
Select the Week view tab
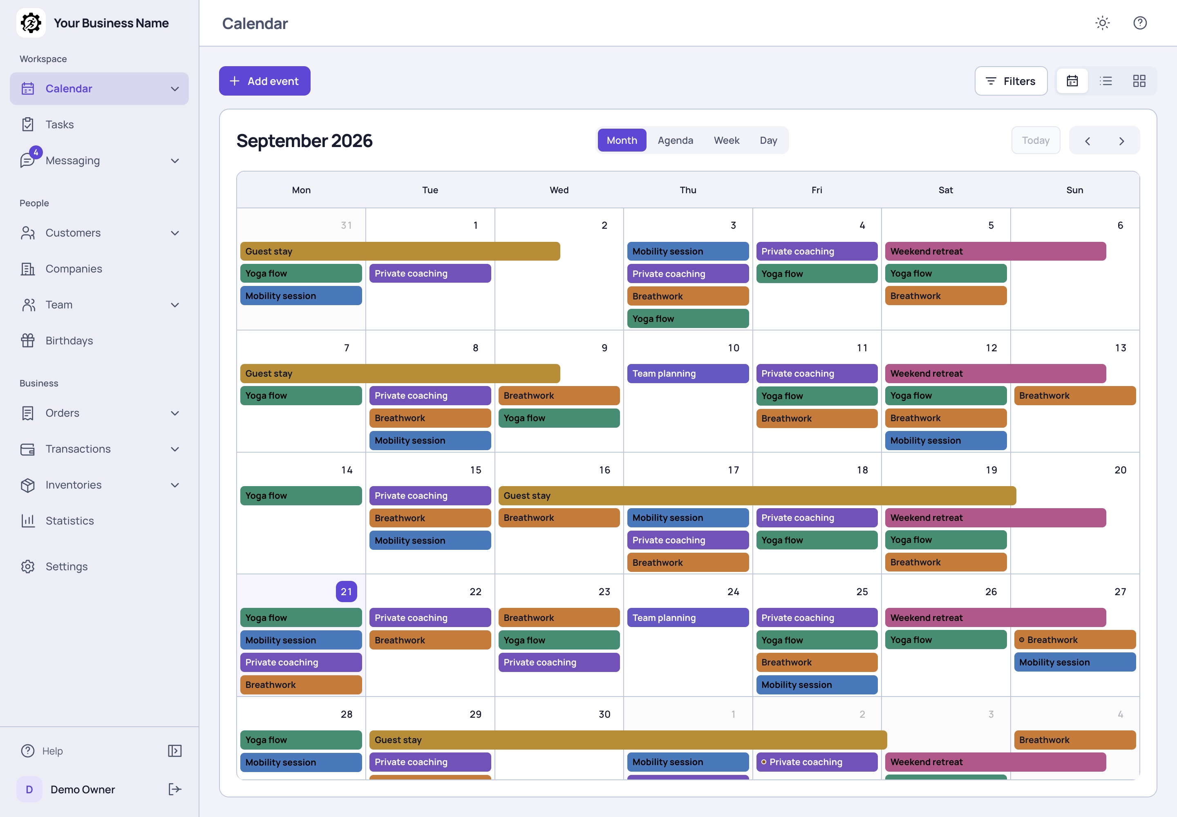(726, 140)
